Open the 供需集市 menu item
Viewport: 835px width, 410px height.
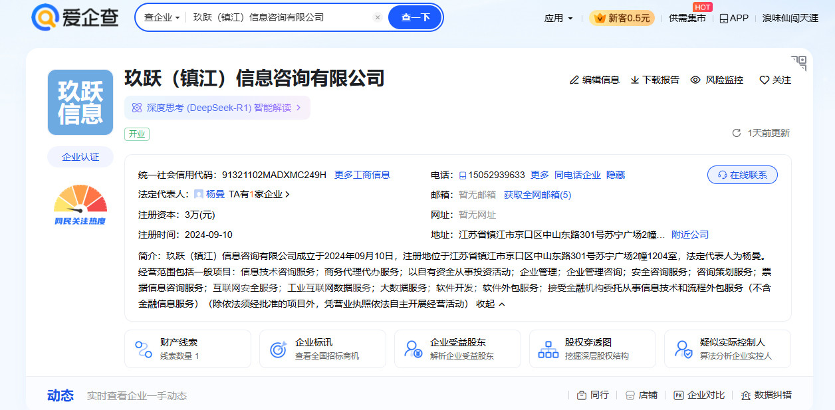[x=687, y=19]
